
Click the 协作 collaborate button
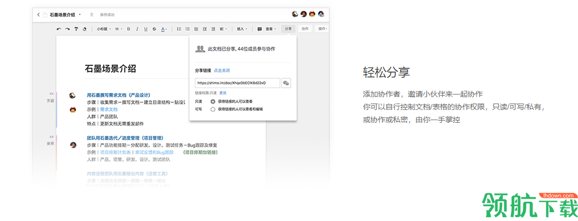pos(305,29)
